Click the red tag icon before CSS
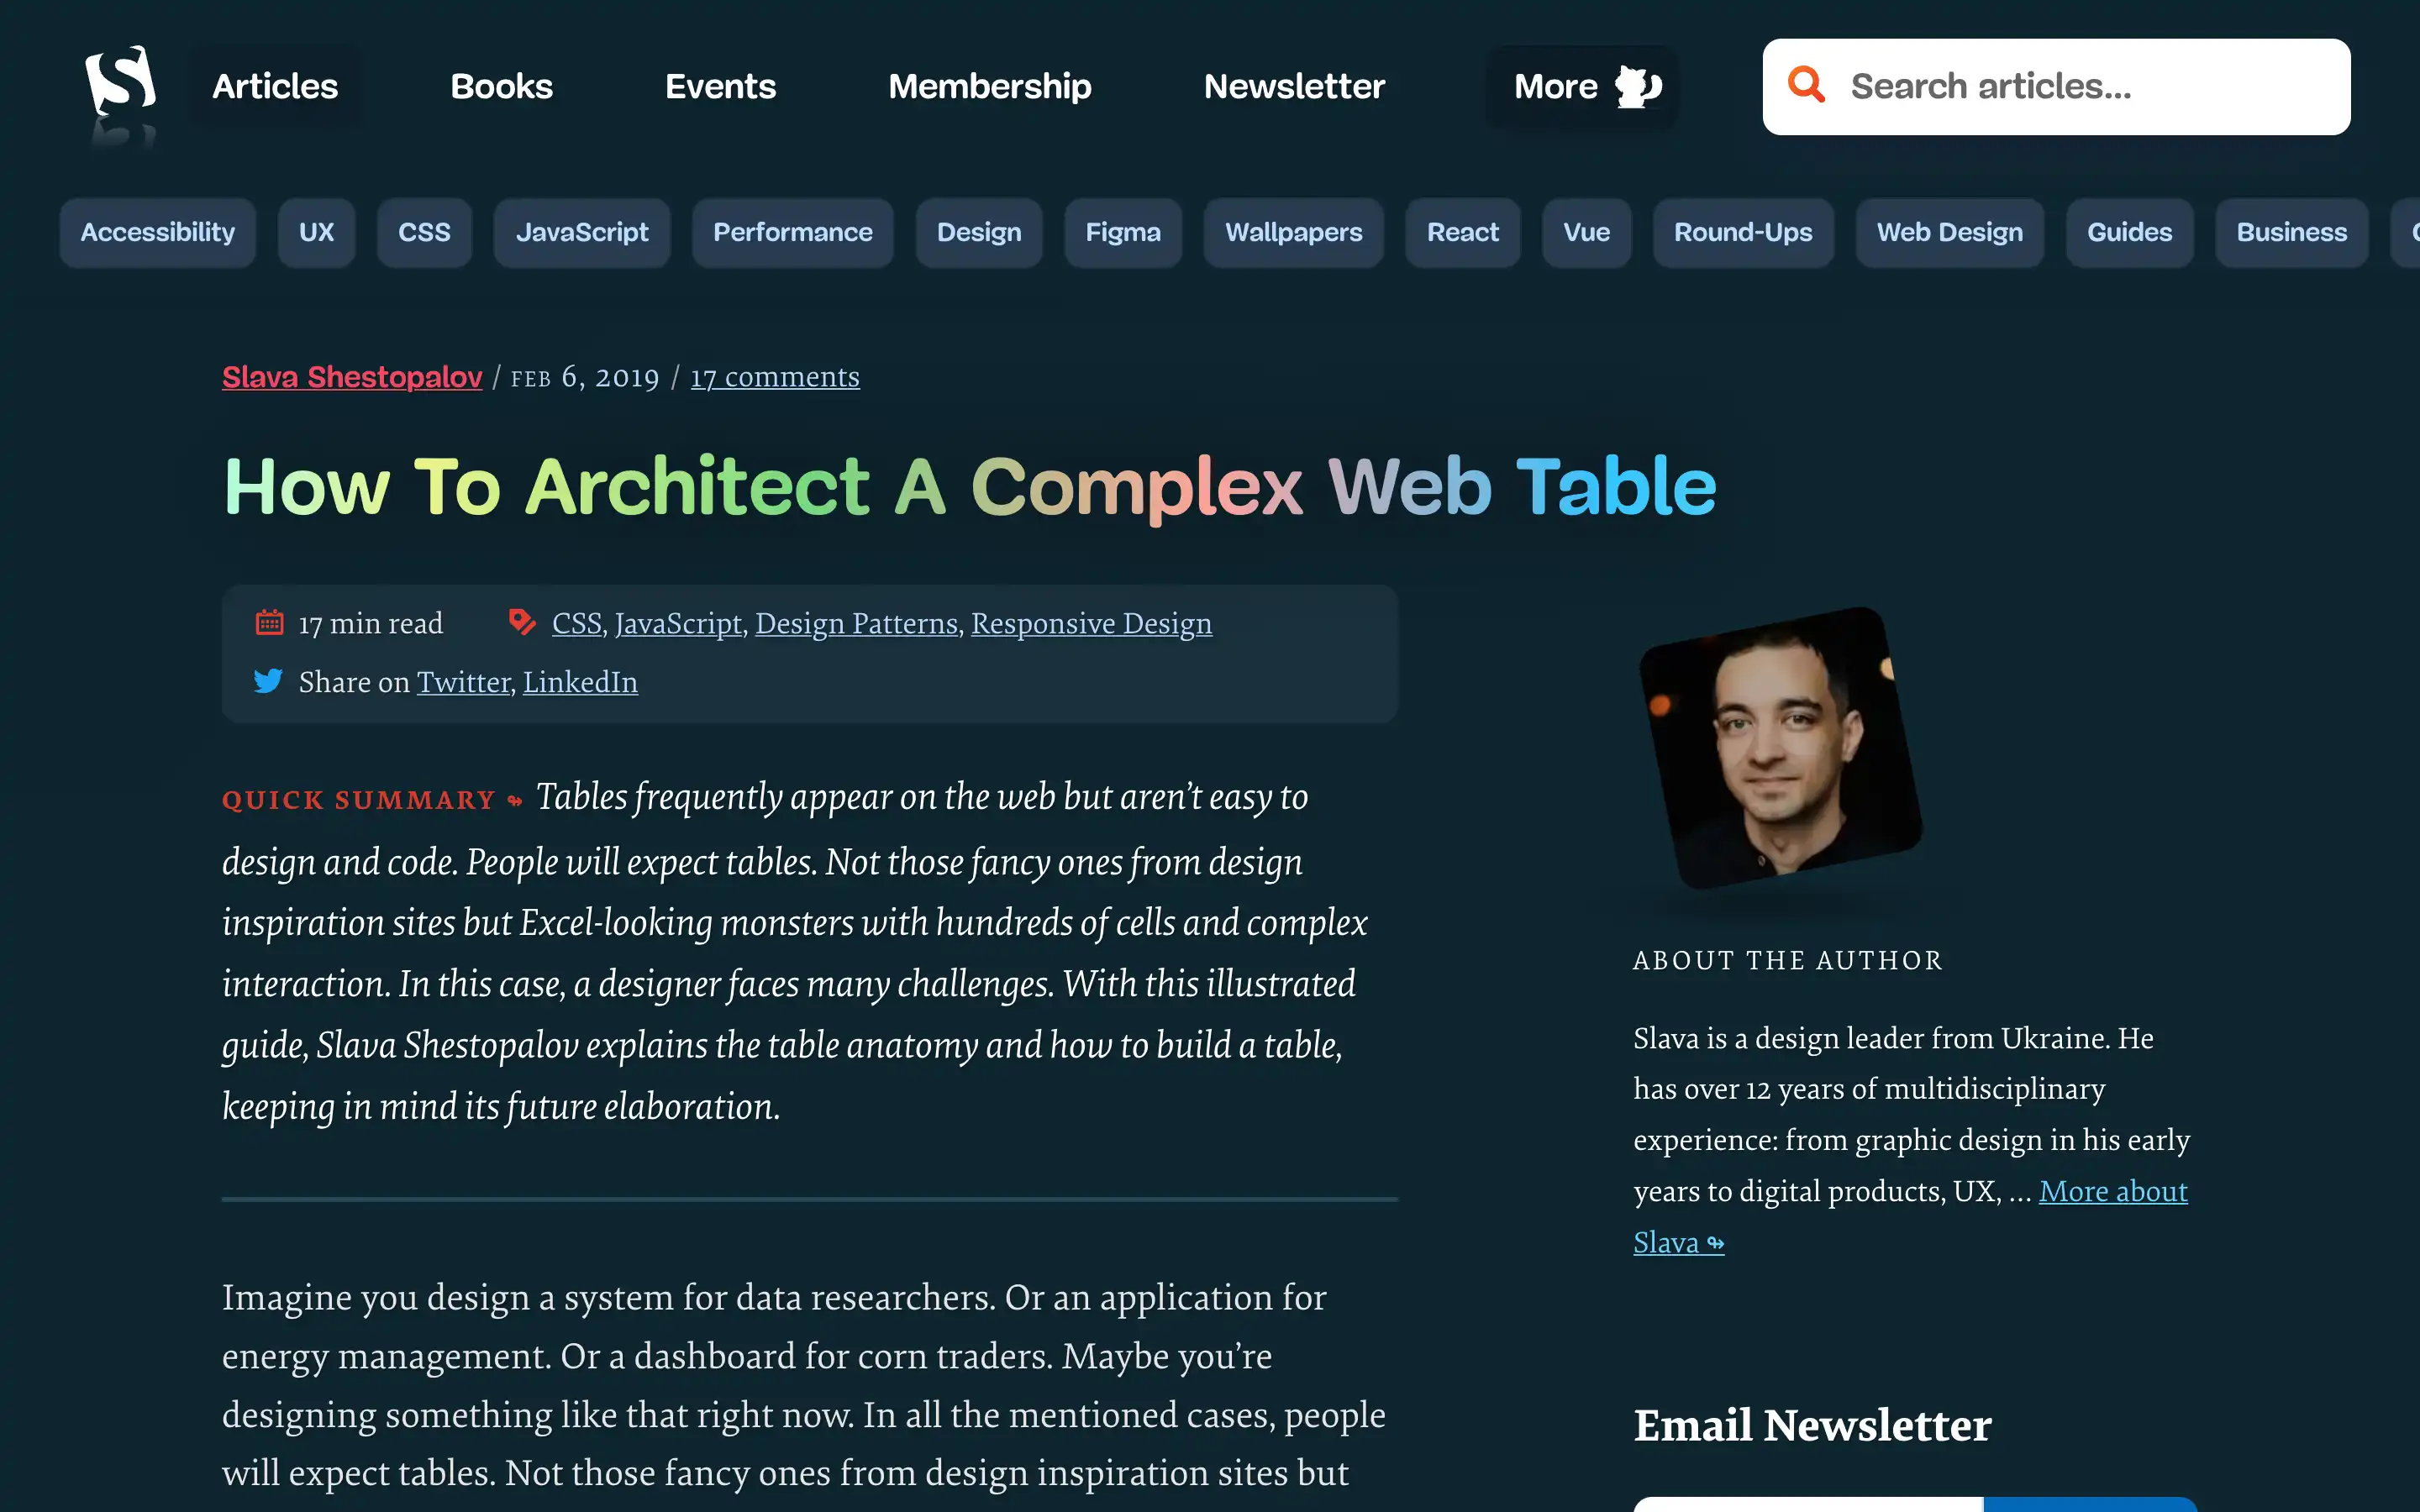 [x=521, y=622]
